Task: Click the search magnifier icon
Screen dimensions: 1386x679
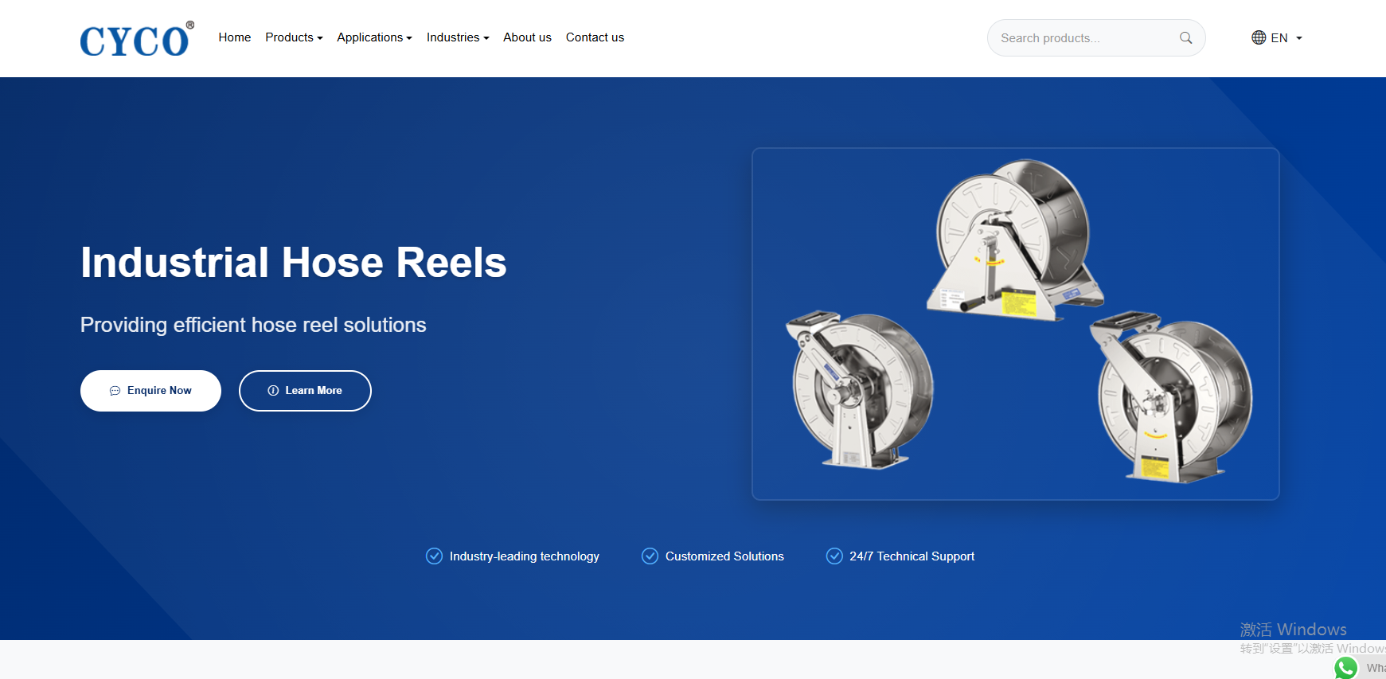Action: pos(1185,38)
